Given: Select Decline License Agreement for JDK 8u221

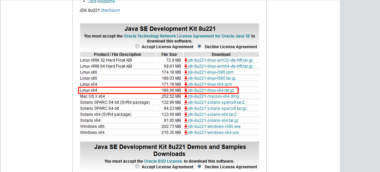Looking at the screenshot, I should click(x=199, y=46).
